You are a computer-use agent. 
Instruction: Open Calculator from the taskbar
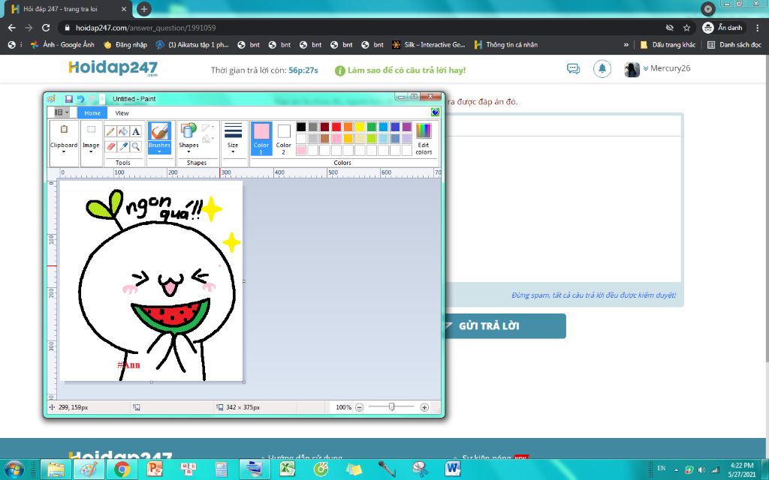tap(222, 469)
